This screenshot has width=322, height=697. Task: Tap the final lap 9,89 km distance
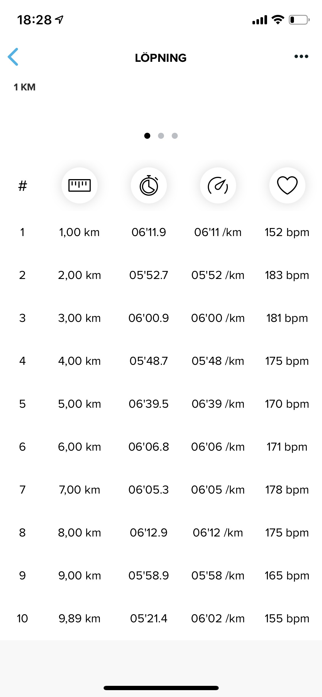[80, 618]
